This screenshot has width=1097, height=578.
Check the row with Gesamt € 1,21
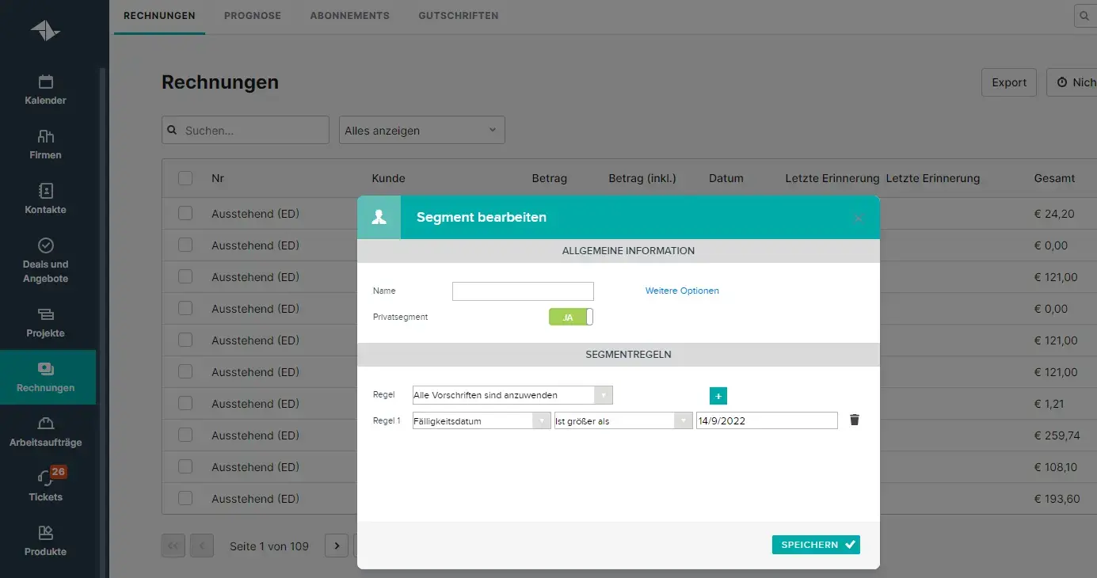click(185, 403)
